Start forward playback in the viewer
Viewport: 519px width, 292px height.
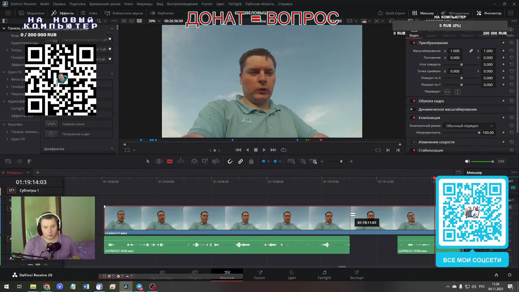tap(264, 150)
